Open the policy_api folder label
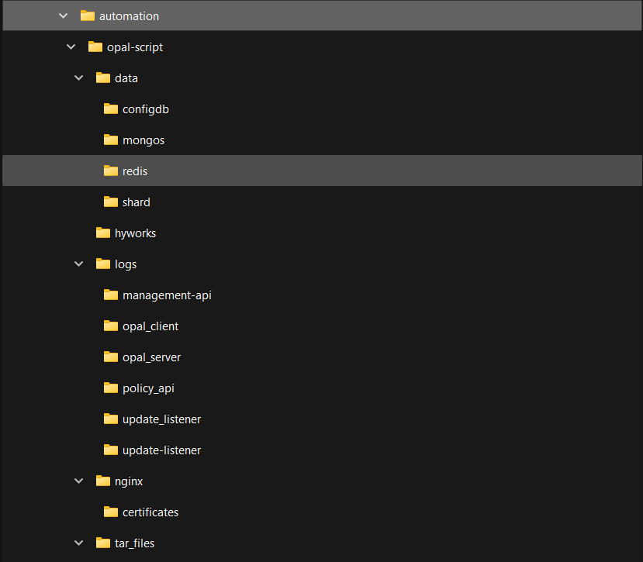Image resolution: width=643 pixels, height=562 pixels. (x=148, y=388)
